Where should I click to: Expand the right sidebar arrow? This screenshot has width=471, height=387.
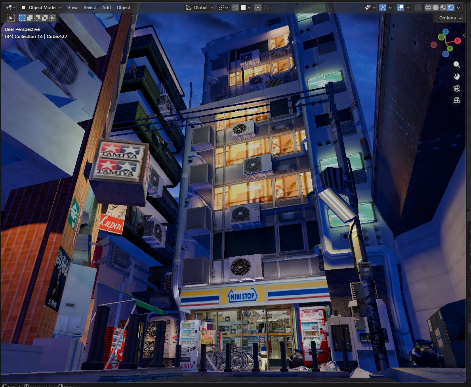(464, 35)
